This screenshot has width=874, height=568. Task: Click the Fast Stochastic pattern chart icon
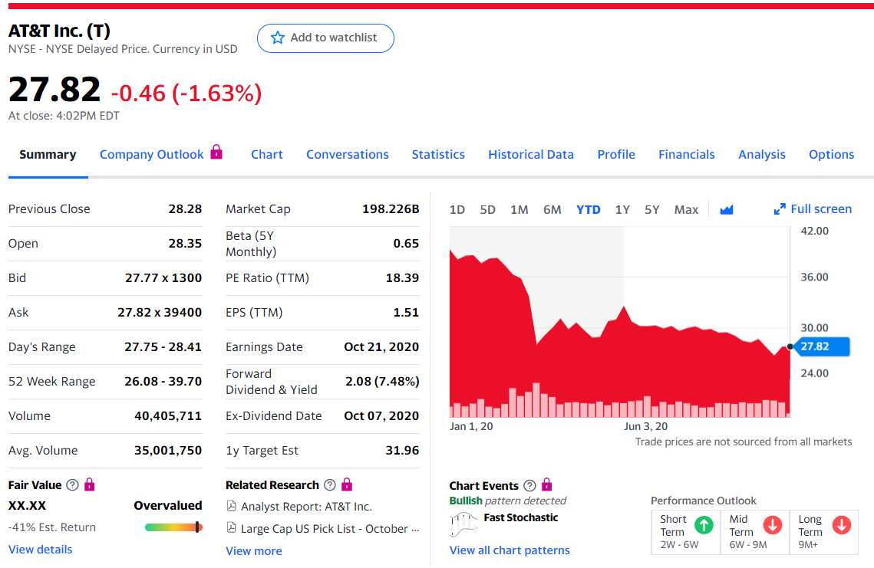pyautogui.click(x=463, y=524)
